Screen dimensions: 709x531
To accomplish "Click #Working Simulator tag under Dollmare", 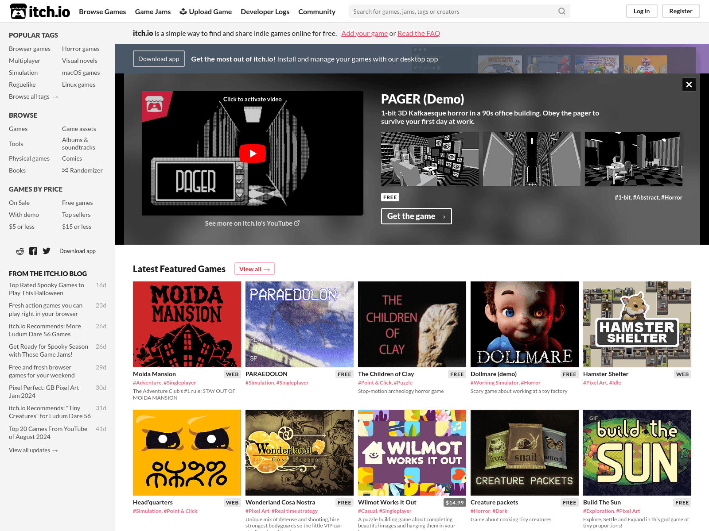I will pyautogui.click(x=495, y=383).
